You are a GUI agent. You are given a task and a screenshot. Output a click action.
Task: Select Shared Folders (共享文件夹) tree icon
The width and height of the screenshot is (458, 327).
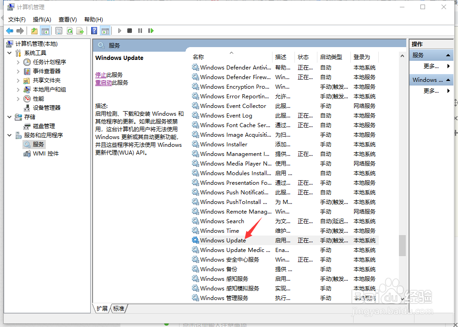(27, 80)
